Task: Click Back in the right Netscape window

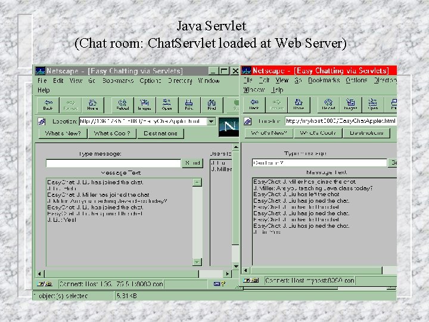Action: pyautogui.click(x=254, y=104)
